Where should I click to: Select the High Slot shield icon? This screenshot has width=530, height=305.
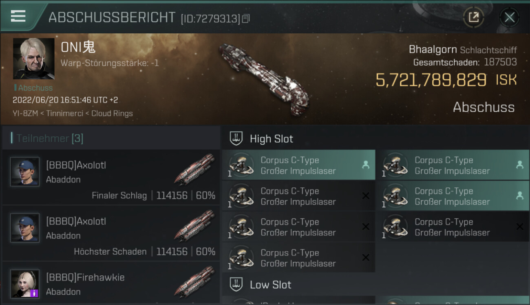(x=236, y=139)
